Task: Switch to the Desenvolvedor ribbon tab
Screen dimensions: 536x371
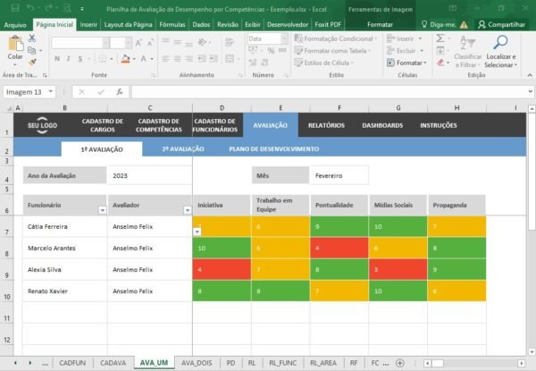Action: pyautogui.click(x=288, y=25)
